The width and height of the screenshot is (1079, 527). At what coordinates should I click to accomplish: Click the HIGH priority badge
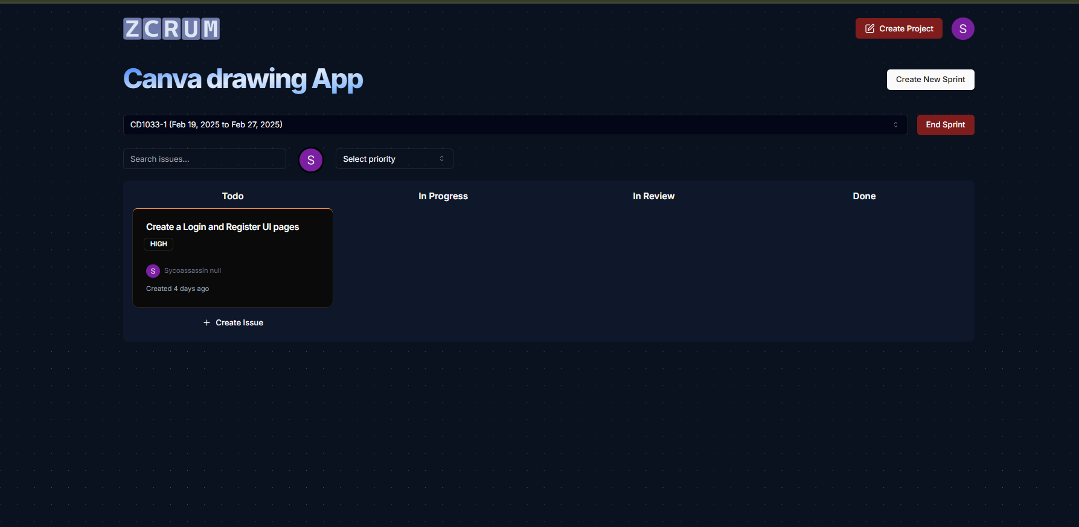(159, 244)
